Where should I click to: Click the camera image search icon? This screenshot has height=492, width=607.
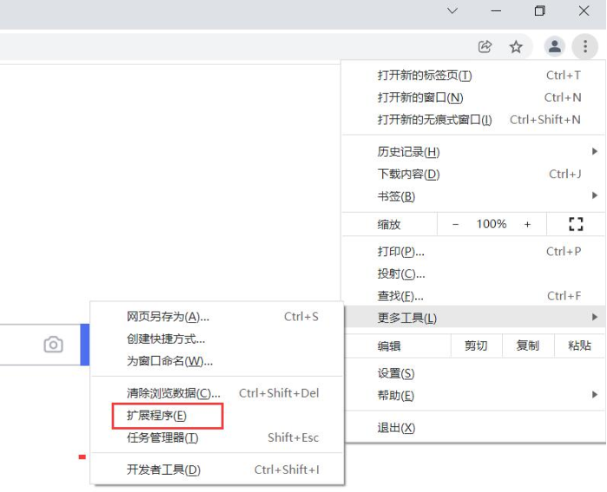[54, 344]
